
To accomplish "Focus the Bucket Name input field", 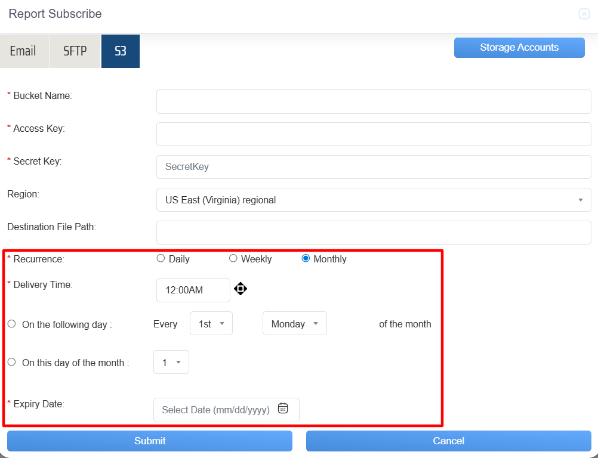I will (373, 101).
